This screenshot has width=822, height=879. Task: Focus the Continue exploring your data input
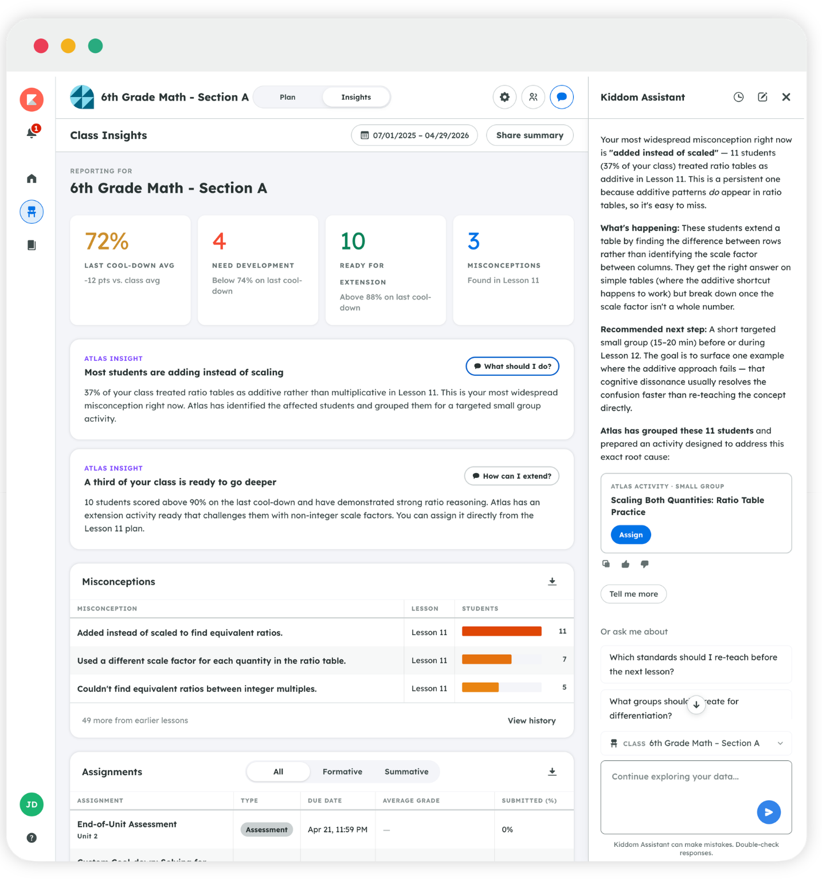pyautogui.click(x=696, y=797)
